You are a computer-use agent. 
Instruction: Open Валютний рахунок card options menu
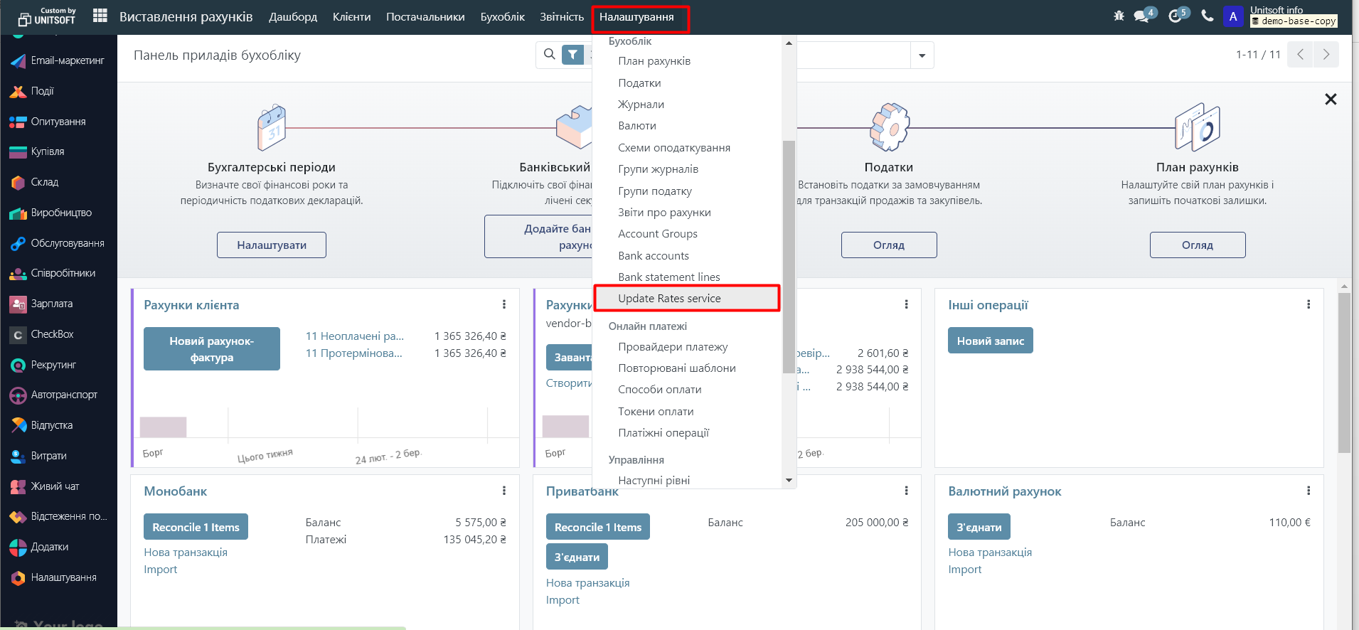(x=1308, y=491)
